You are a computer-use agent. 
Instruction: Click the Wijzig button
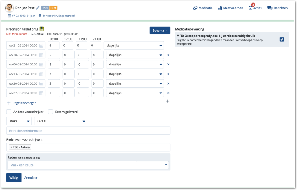coord(14,177)
